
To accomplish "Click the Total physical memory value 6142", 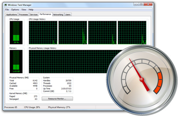I will (x=35, y=81).
